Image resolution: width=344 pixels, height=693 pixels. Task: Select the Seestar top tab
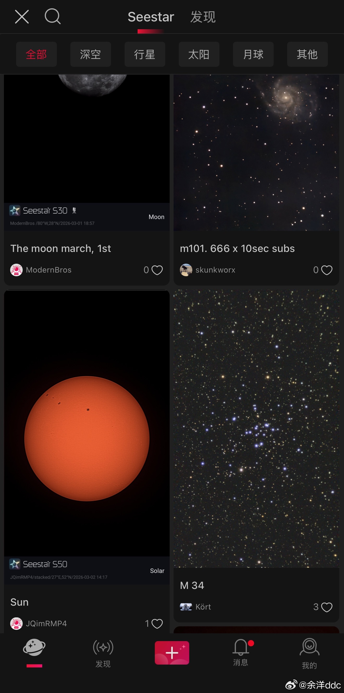[x=151, y=17]
